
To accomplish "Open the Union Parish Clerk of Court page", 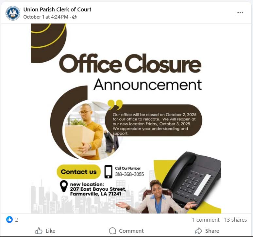I will [57, 9].
